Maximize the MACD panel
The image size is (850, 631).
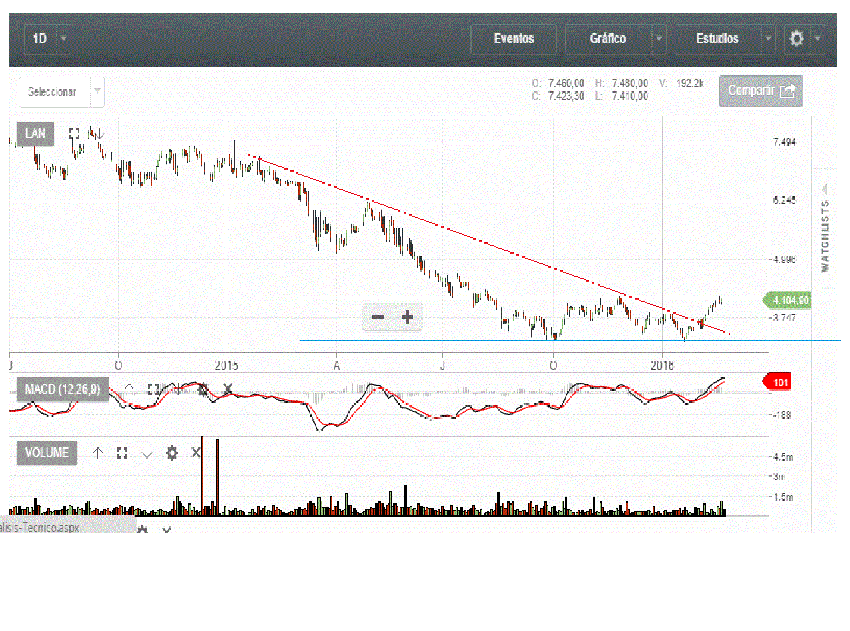click(x=153, y=389)
